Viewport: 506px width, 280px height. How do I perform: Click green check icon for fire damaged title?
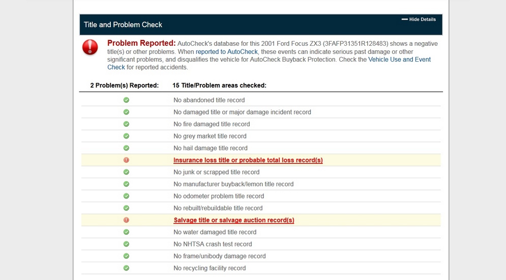[126, 124]
